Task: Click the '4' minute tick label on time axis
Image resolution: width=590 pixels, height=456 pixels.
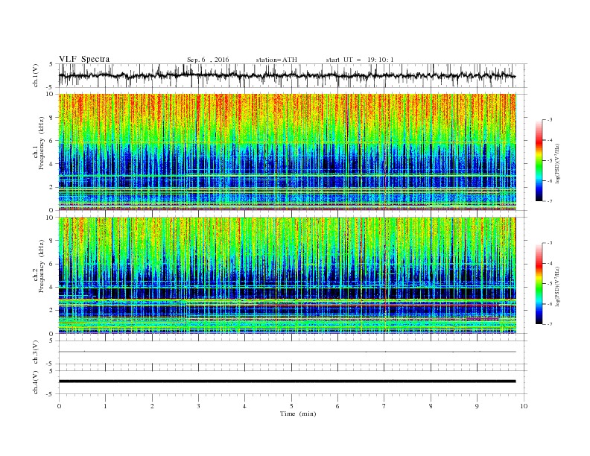Action: [x=245, y=406]
